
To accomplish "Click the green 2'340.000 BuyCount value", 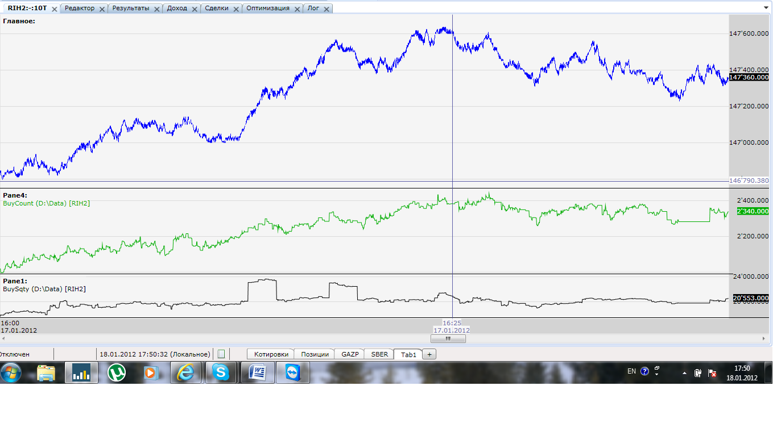I will 753,211.
